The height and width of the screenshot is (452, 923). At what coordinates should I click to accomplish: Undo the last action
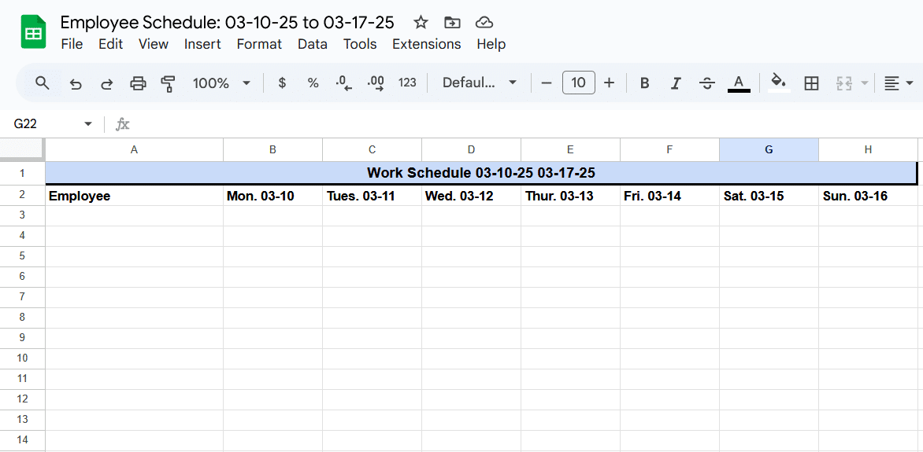76,83
